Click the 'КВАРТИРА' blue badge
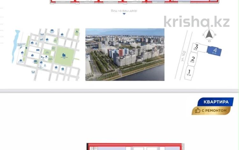The image size is (239, 150). click(216, 102)
